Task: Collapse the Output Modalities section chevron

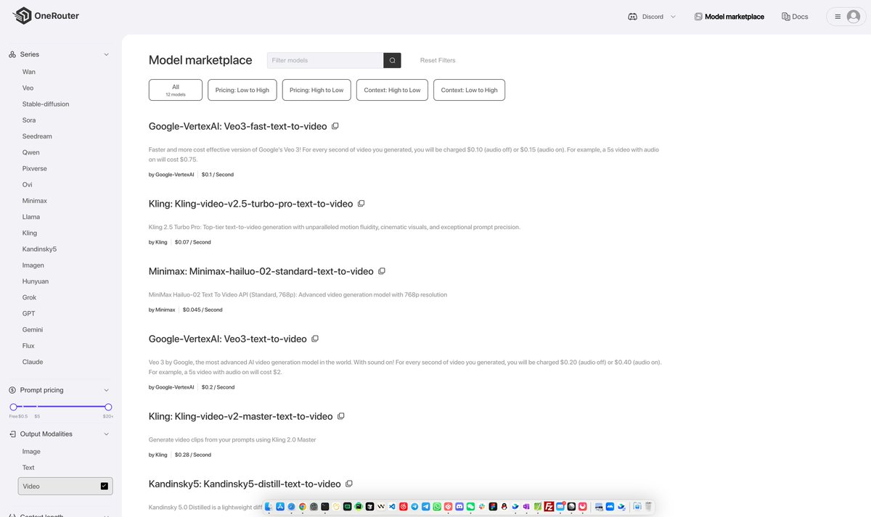Action: point(106,434)
